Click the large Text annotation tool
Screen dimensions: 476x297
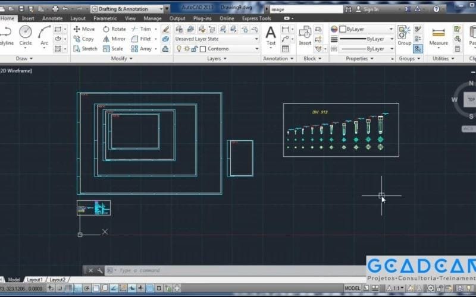click(x=271, y=36)
